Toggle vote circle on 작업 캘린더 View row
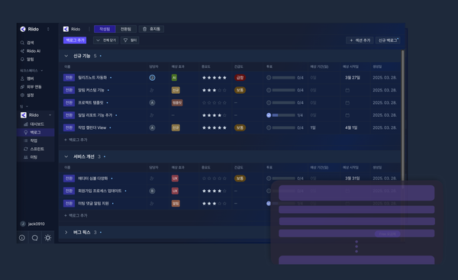458x280 pixels. pyautogui.click(x=269, y=128)
